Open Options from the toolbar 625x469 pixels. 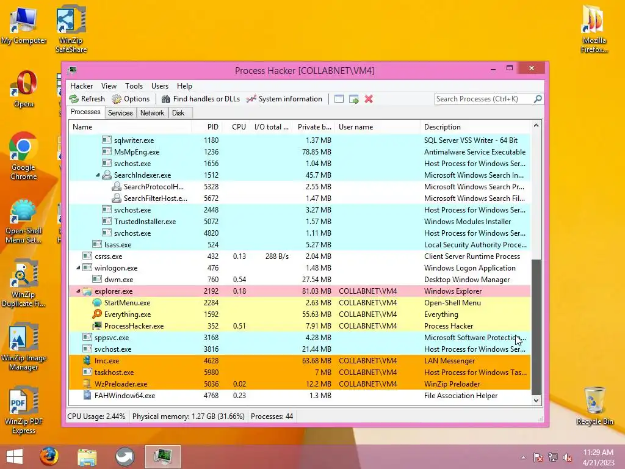pyautogui.click(x=131, y=99)
